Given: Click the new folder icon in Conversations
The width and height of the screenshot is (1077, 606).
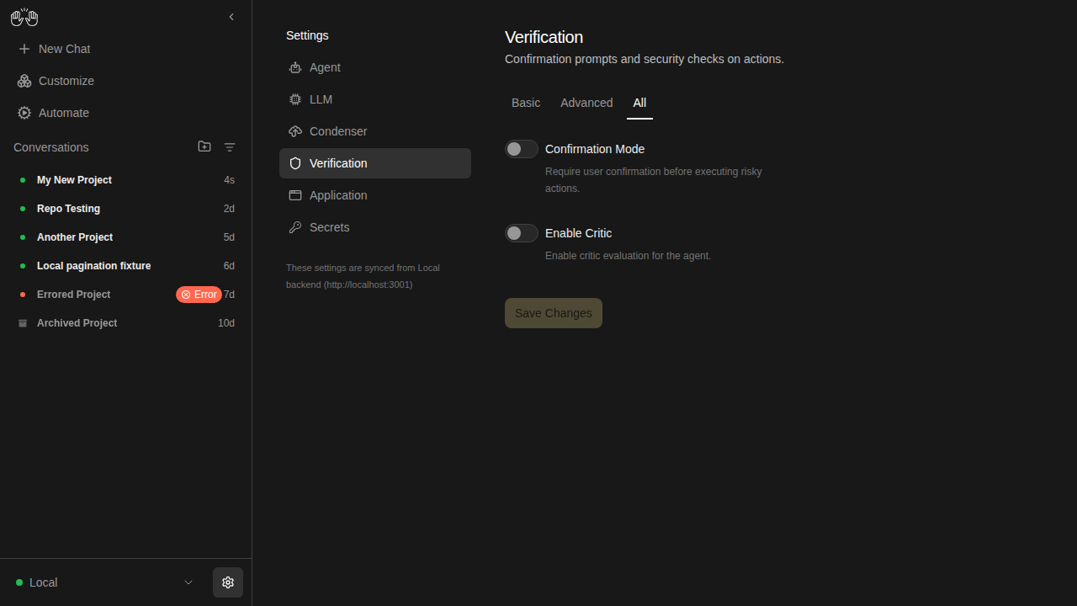Looking at the screenshot, I should 204,146.
